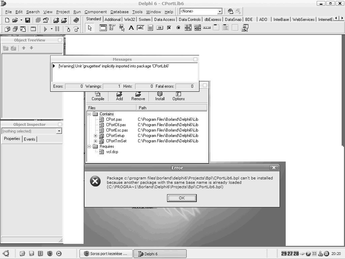Click the Run play icon
This screenshot has height=259, width=345.
click(x=45, y=29)
